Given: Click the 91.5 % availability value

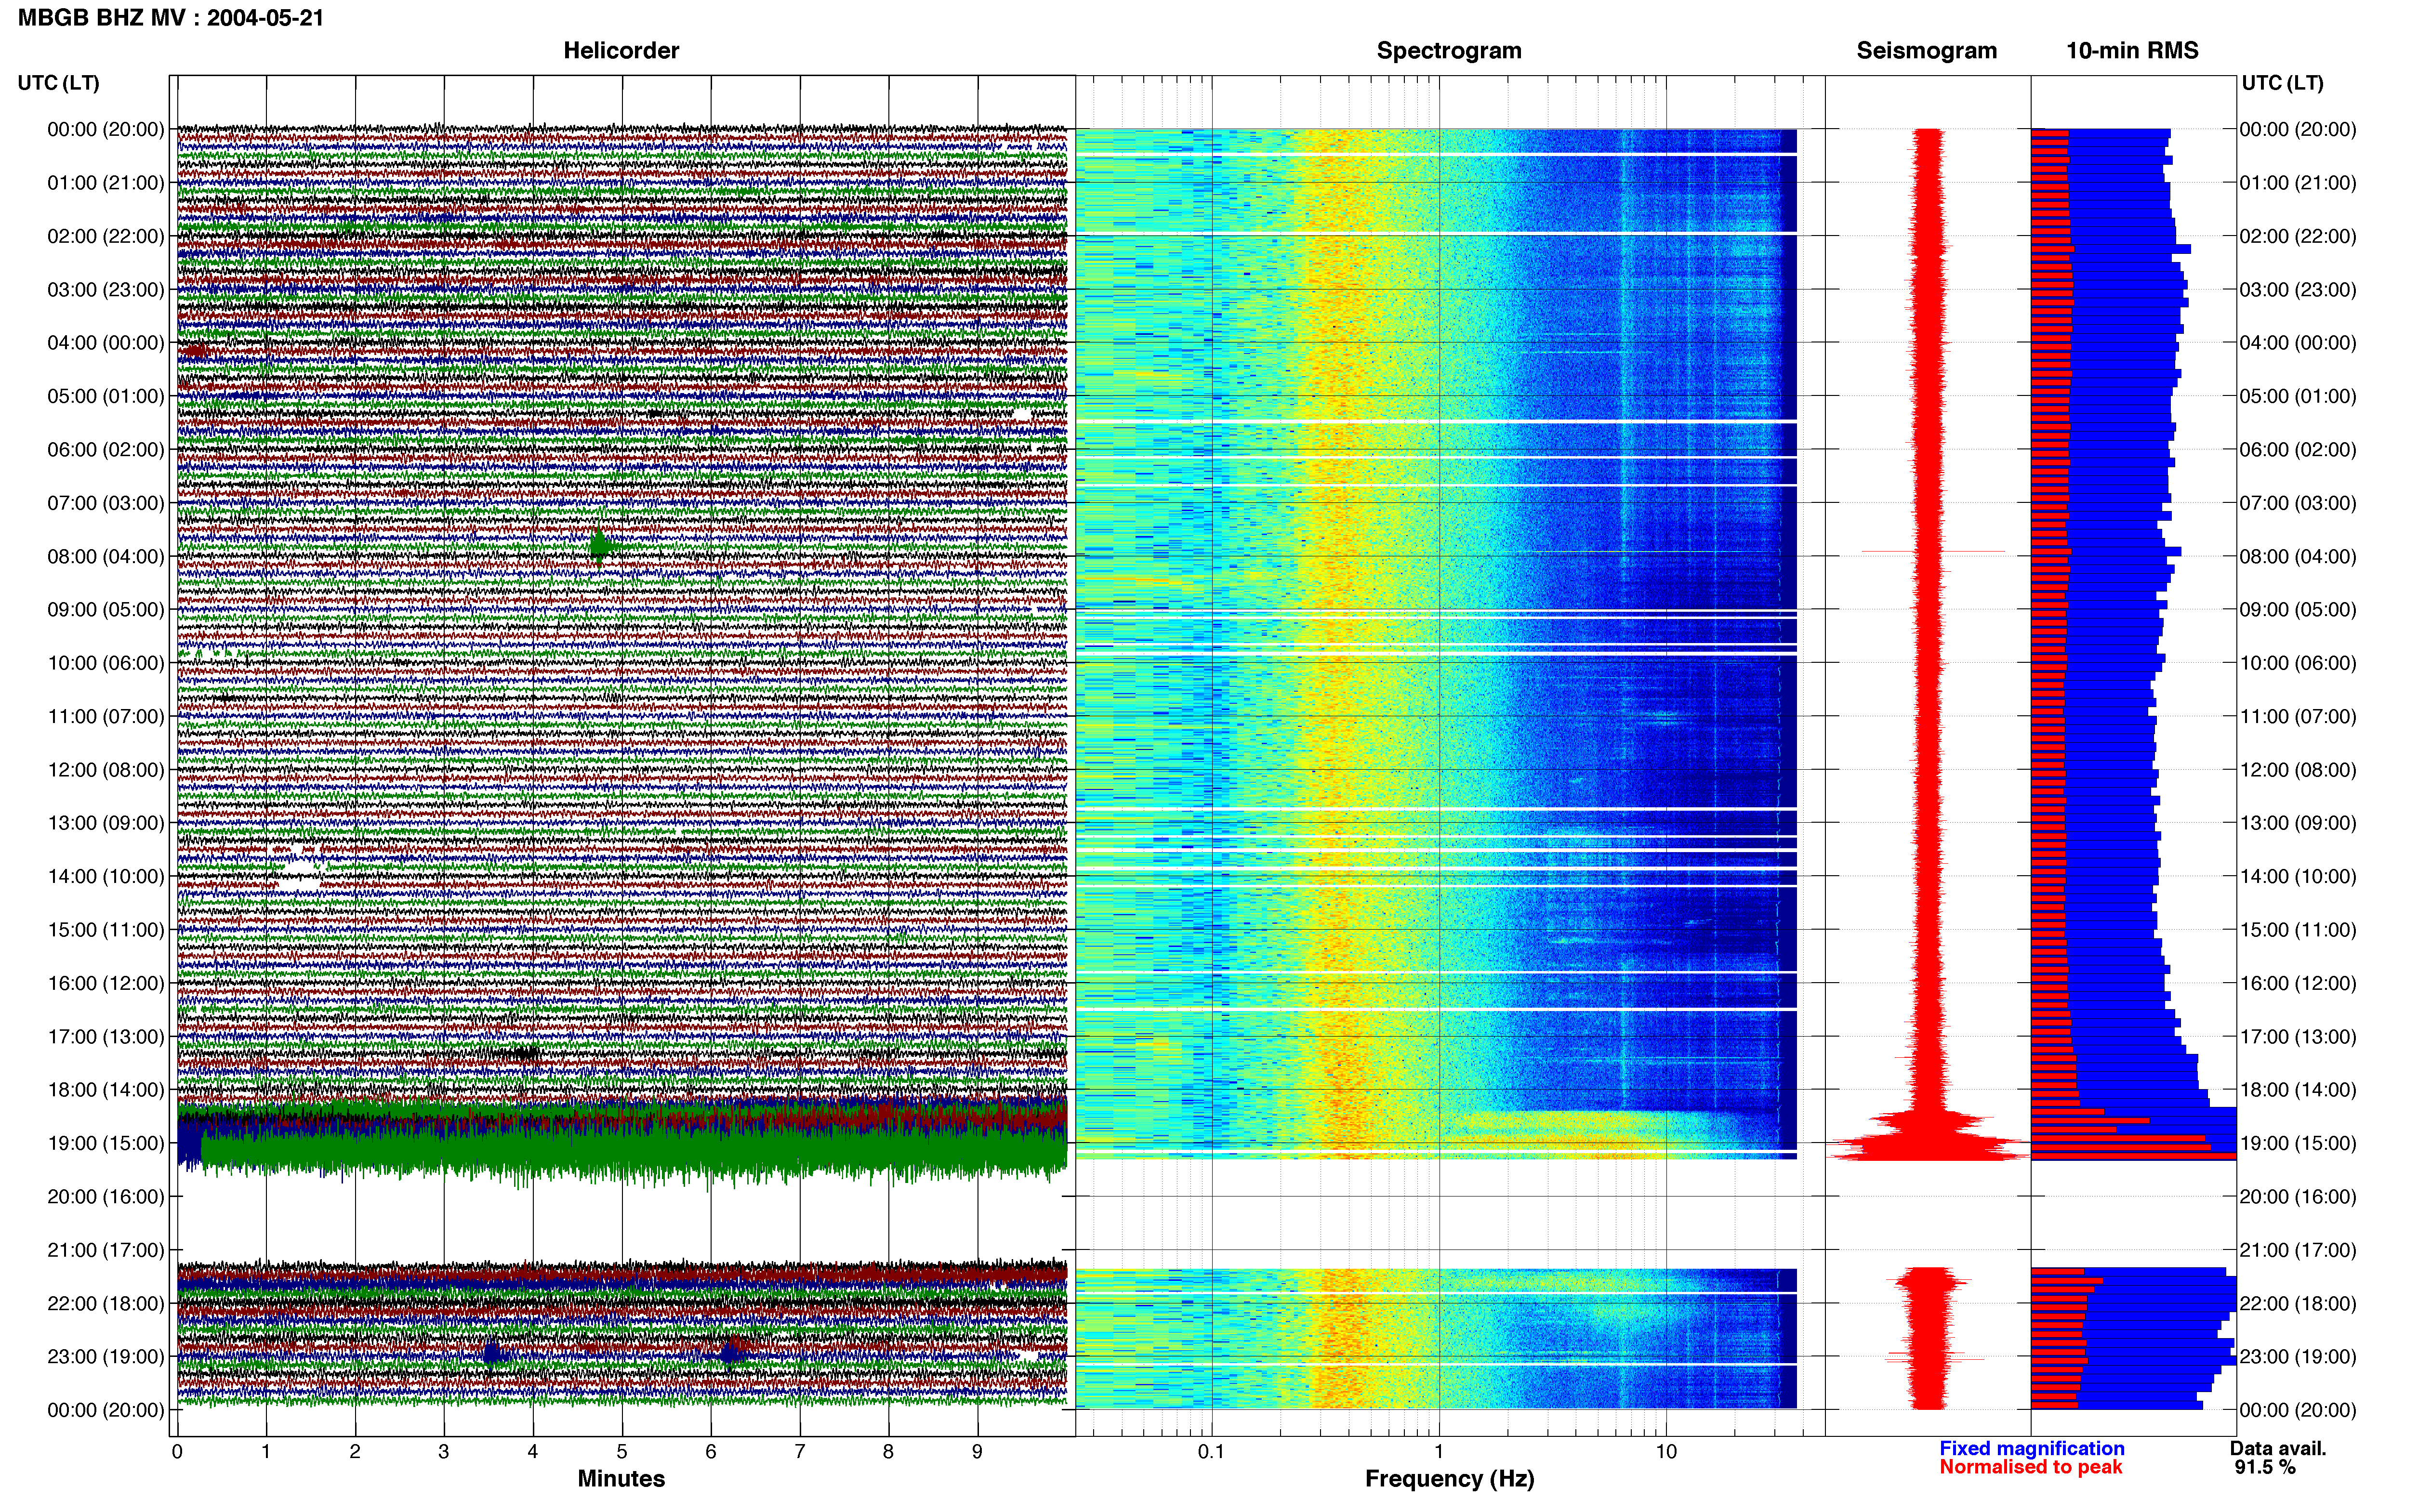Looking at the screenshot, I should point(2265,1467).
